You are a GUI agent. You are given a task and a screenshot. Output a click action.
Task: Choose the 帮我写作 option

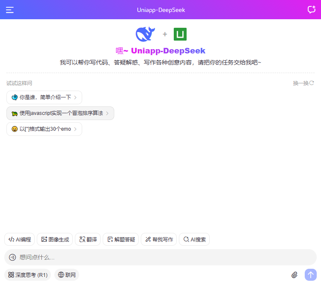pos(159,239)
